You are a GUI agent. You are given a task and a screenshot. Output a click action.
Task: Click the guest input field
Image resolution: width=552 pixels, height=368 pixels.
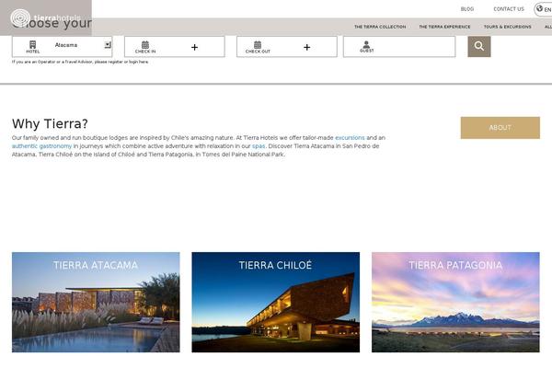tap(399, 47)
